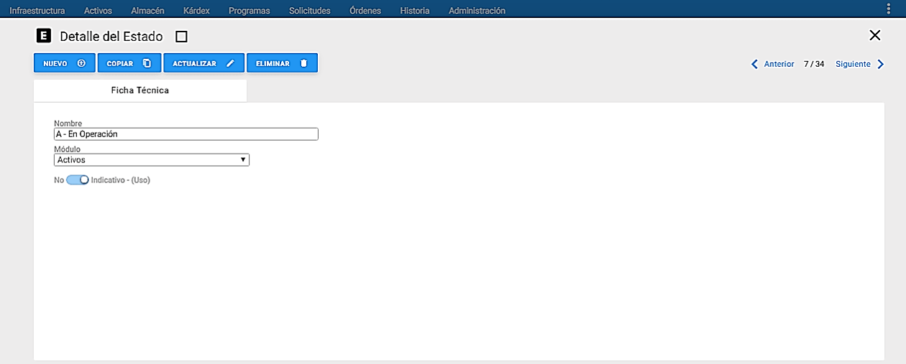Open the Módulo dropdown
Screen dimensions: 906x364
[152, 160]
